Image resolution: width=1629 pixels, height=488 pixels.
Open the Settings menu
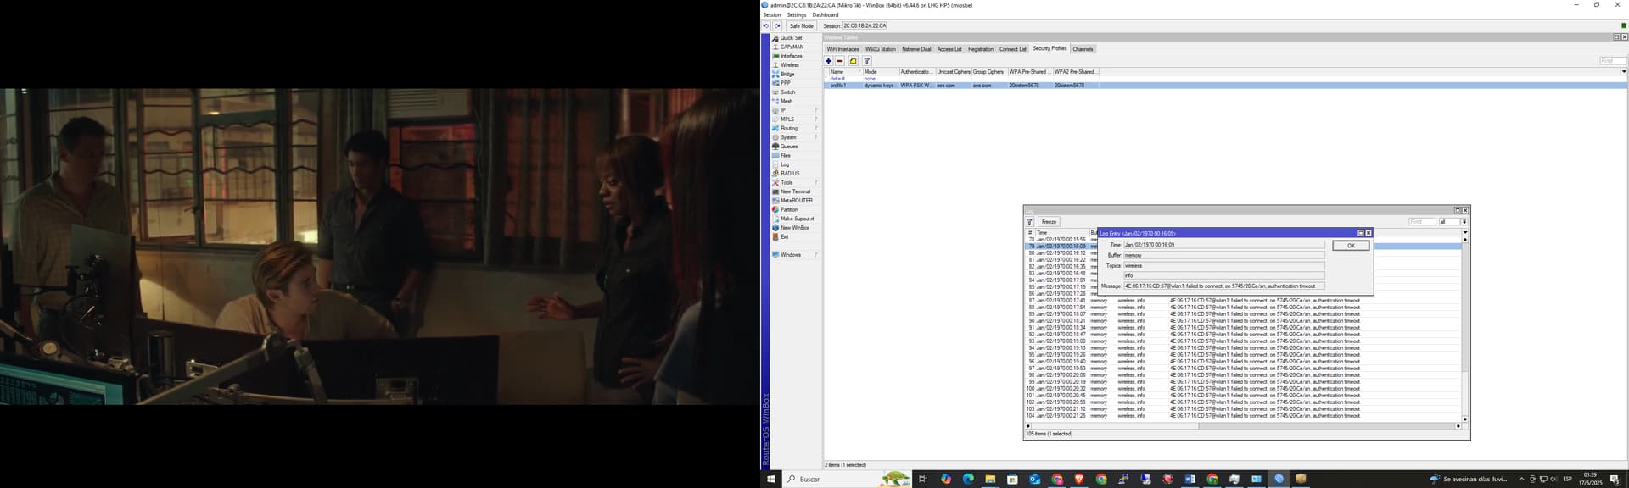[797, 14]
